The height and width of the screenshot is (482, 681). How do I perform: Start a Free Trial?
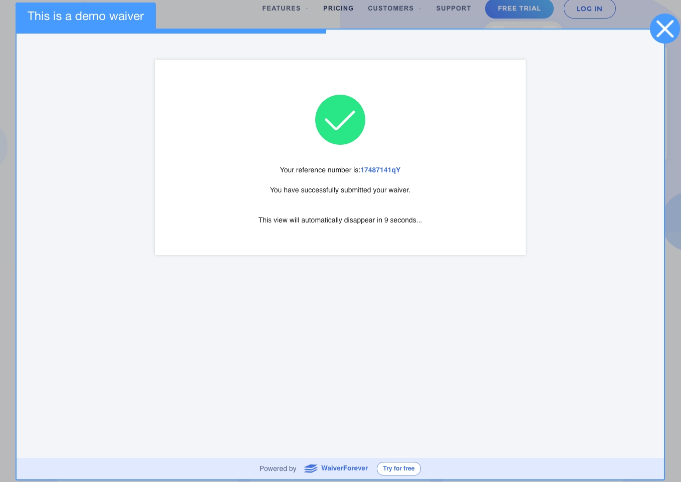pyautogui.click(x=519, y=9)
